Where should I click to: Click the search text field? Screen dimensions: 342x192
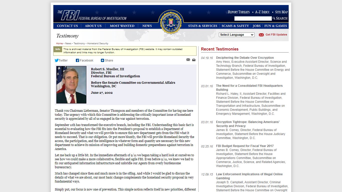pyautogui.click(x=253, y=18)
